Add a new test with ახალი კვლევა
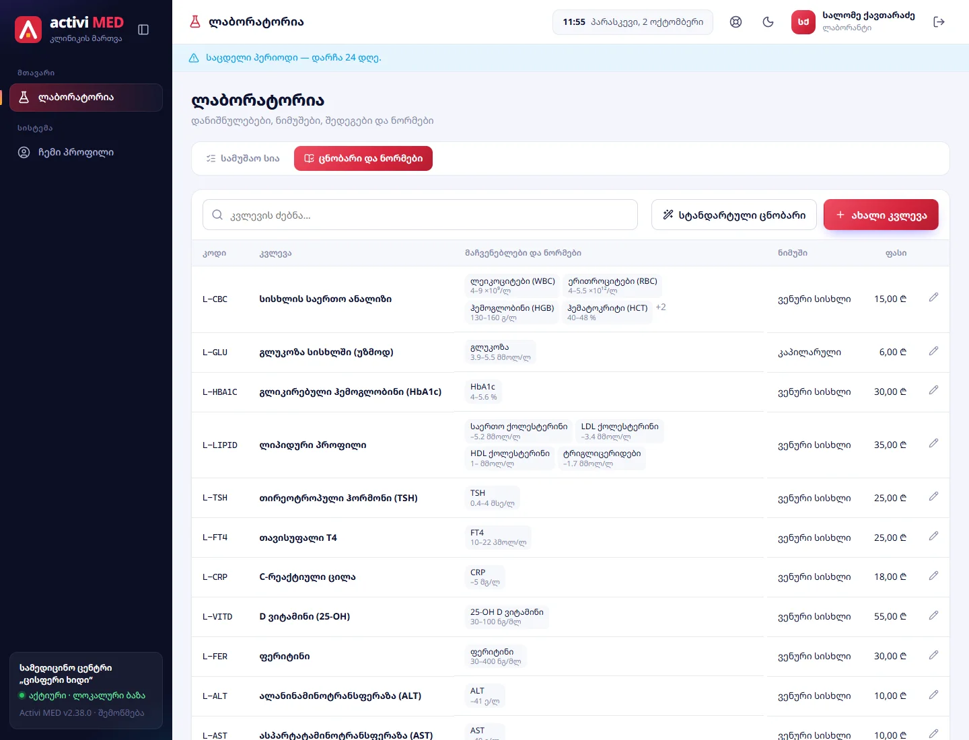 [881, 215]
